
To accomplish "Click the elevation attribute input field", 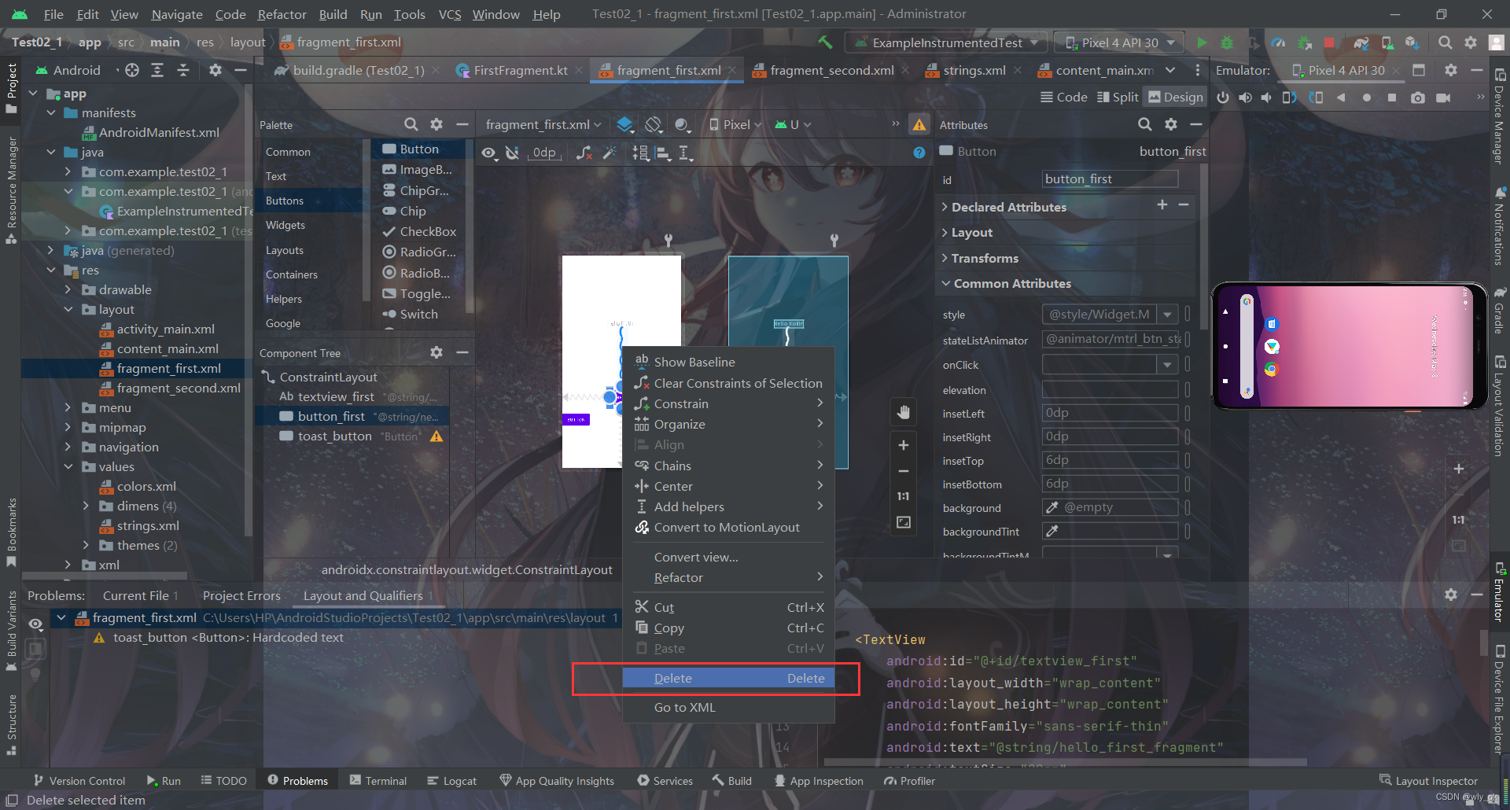I will [x=1110, y=389].
